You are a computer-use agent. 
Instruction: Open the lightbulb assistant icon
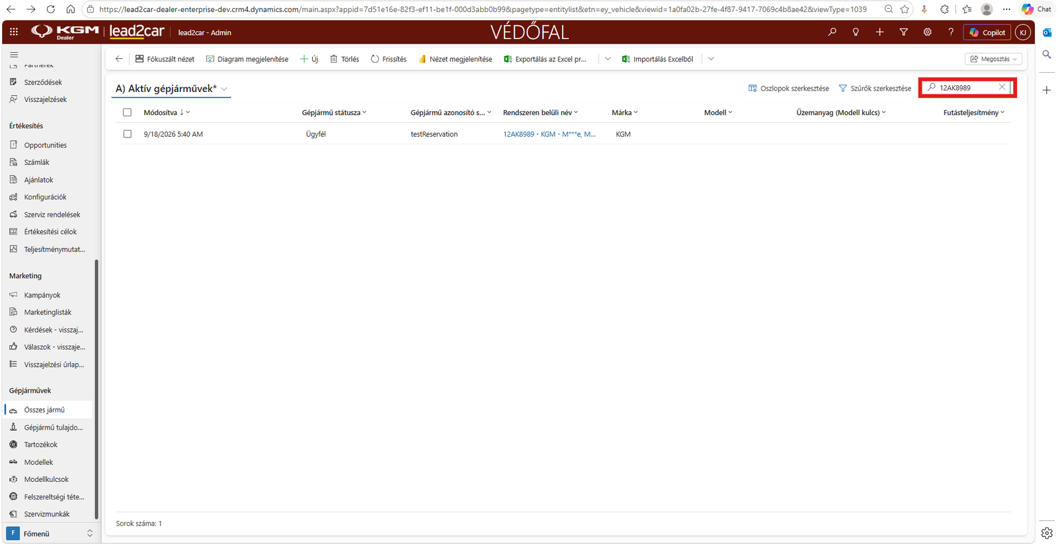click(x=856, y=32)
